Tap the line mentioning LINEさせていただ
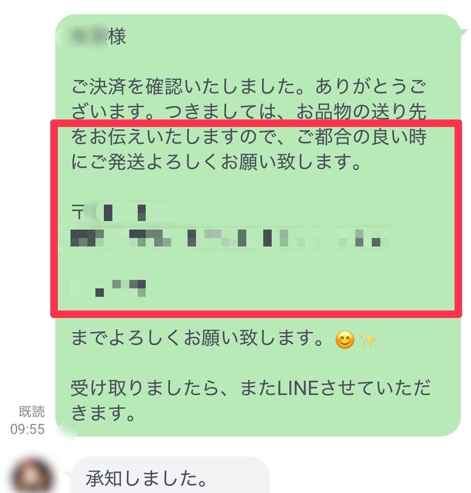Screen dimensions: 471x493 click(x=251, y=388)
